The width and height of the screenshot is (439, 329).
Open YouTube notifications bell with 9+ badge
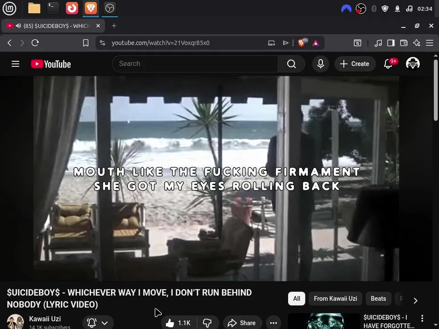point(389,64)
